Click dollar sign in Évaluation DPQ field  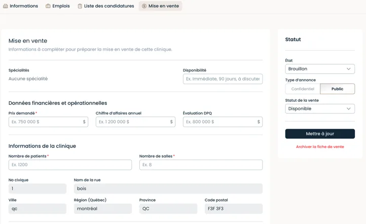pyautogui.click(x=259, y=122)
